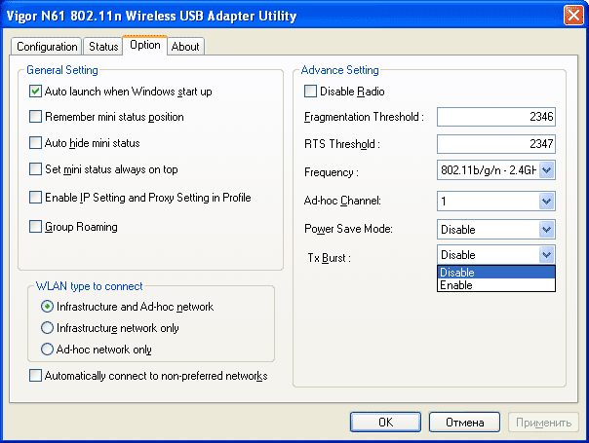
Task: Select Disable in the Tx Burst list
Action: click(x=495, y=273)
